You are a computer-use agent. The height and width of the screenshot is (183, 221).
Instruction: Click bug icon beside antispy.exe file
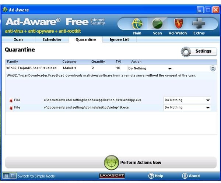click(11, 101)
